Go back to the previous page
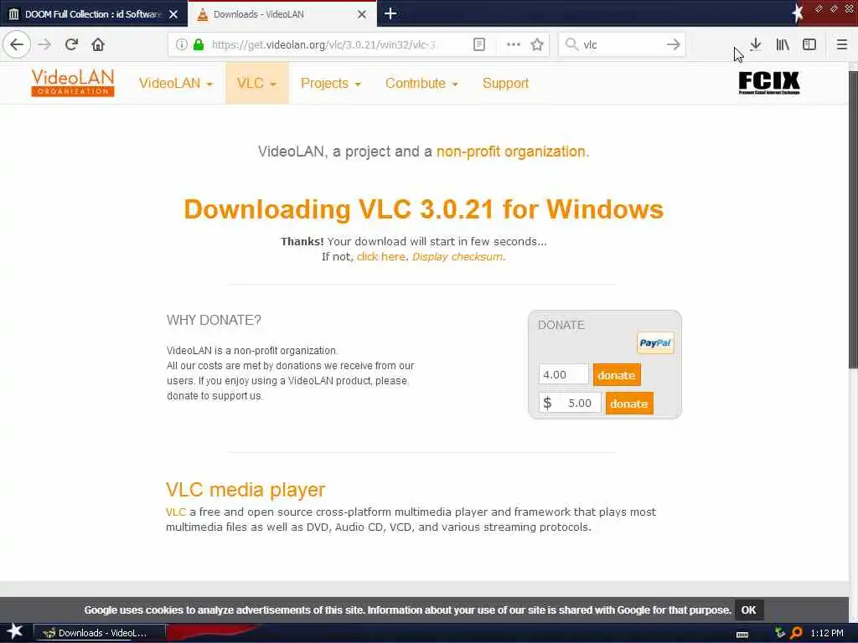 tap(17, 44)
